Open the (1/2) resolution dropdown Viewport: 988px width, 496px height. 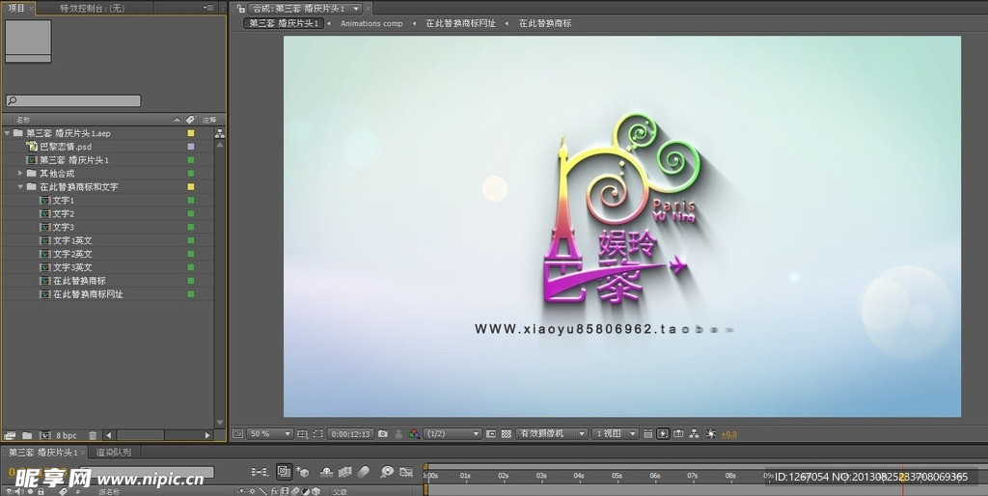click(x=453, y=434)
